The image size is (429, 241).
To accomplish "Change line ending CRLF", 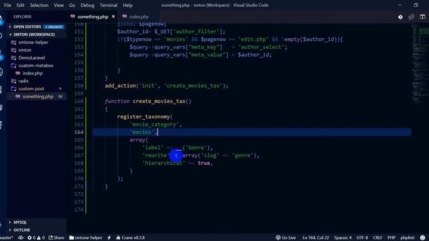I will pyautogui.click(x=377, y=238).
